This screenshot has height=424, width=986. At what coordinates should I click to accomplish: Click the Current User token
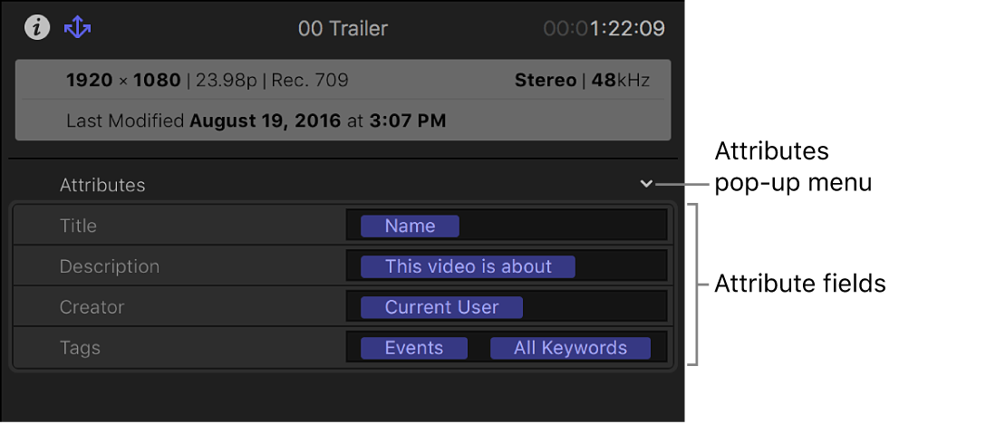coord(441,307)
